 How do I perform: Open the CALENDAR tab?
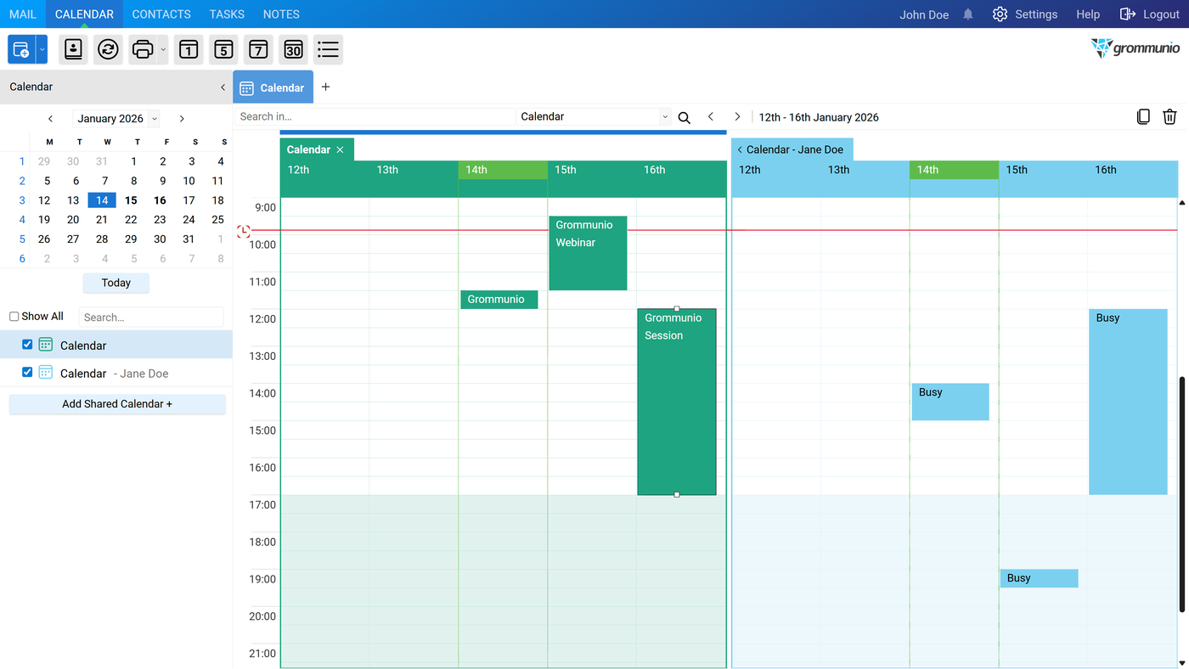(x=84, y=14)
